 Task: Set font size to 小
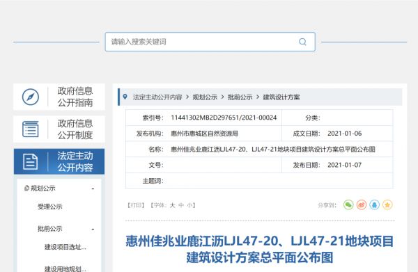[190, 205]
